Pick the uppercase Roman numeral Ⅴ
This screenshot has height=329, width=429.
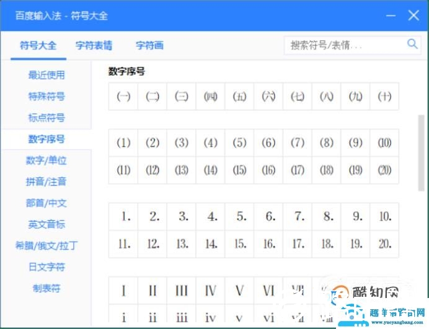click(x=239, y=291)
